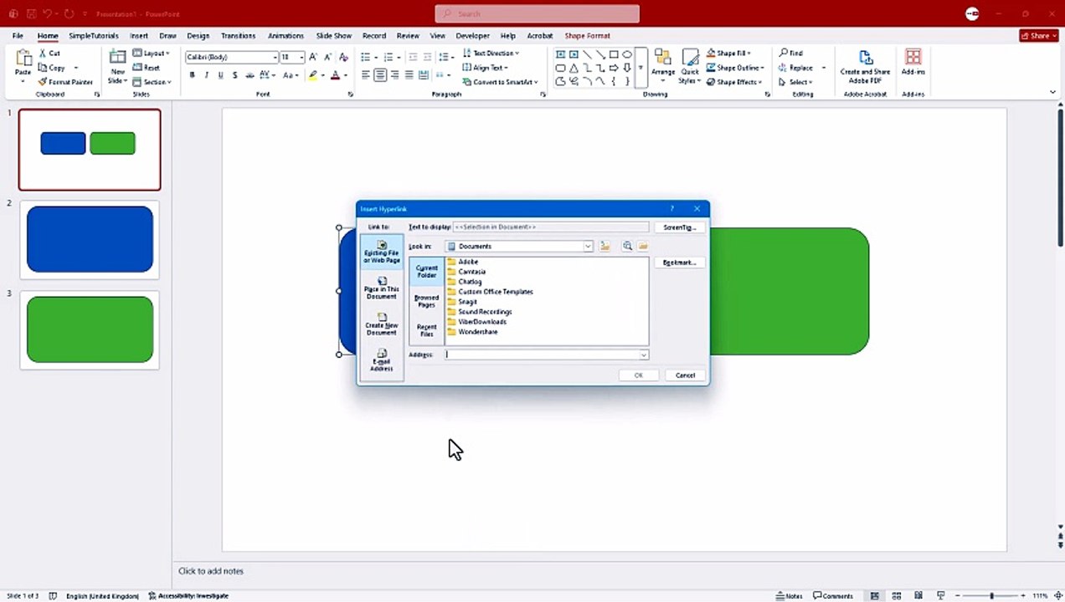Click the Reset slide button
This screenshot has width=1065, height=602.
click(x=147, y=68)
